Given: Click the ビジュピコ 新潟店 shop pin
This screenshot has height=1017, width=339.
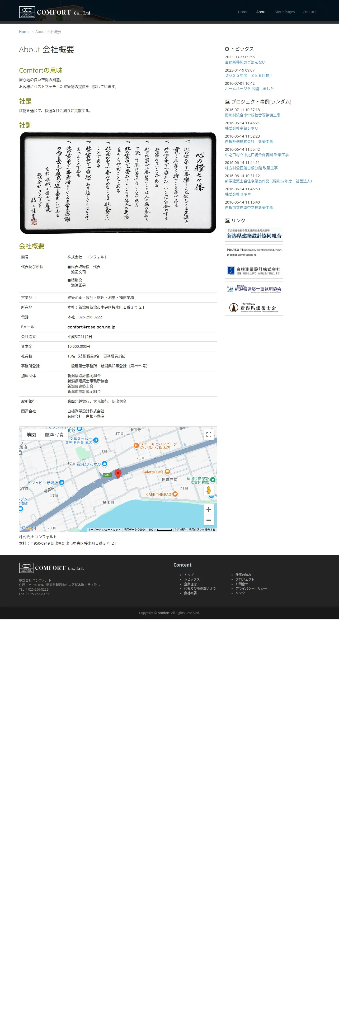Looking at the screenshot, I should [x=62, y=482].
